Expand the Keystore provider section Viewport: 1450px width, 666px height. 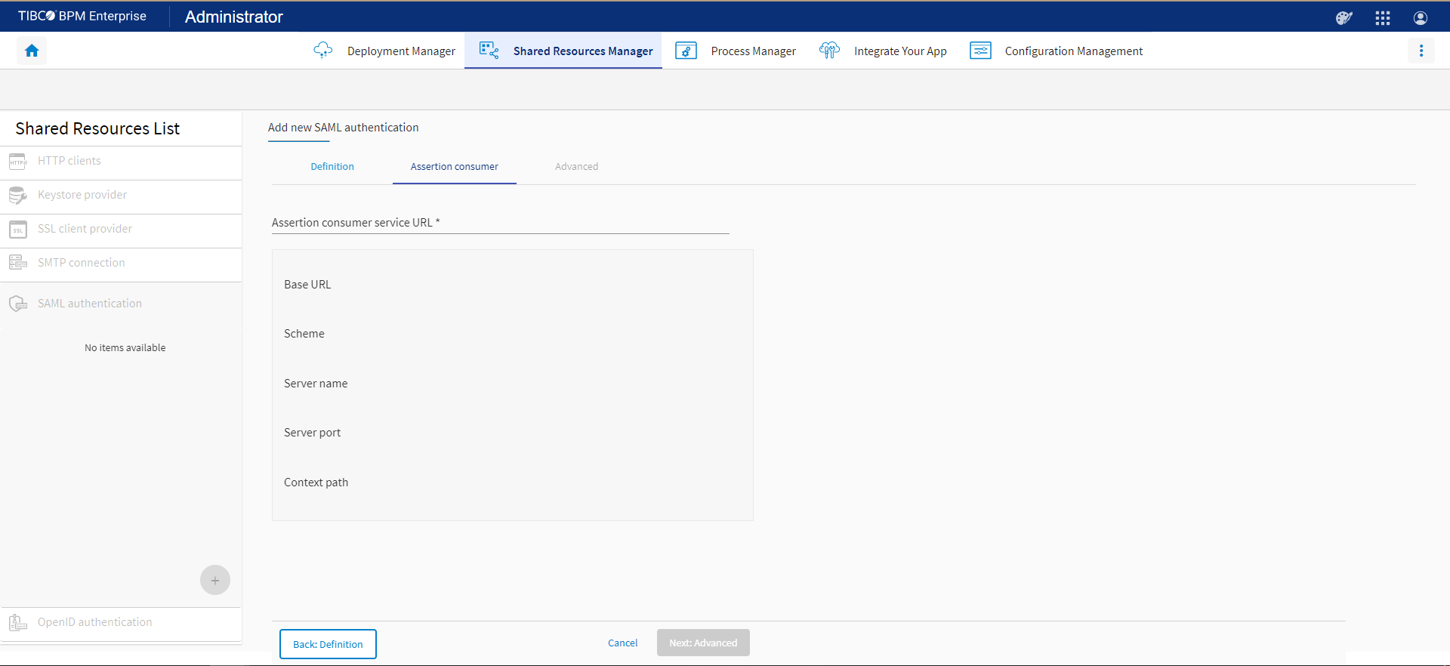pos(82,195)
